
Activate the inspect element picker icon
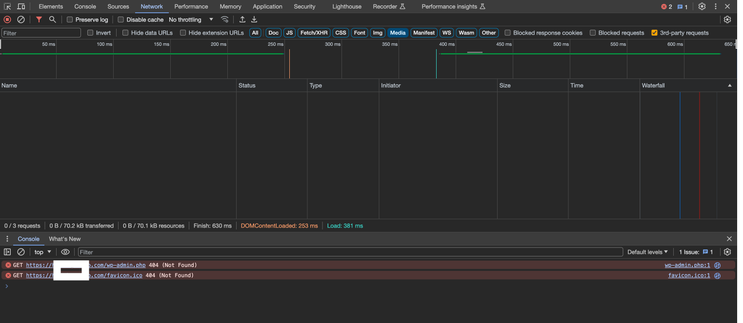pos(7,6)
